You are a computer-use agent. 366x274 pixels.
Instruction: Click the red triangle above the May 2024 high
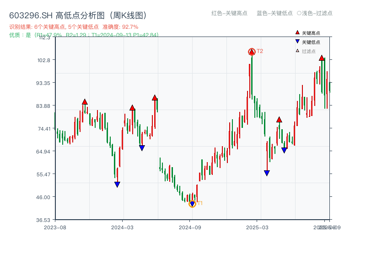click(x=155, y=97)
